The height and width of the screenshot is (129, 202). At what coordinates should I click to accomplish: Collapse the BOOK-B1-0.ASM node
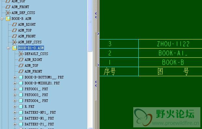[x=8, y=48]
